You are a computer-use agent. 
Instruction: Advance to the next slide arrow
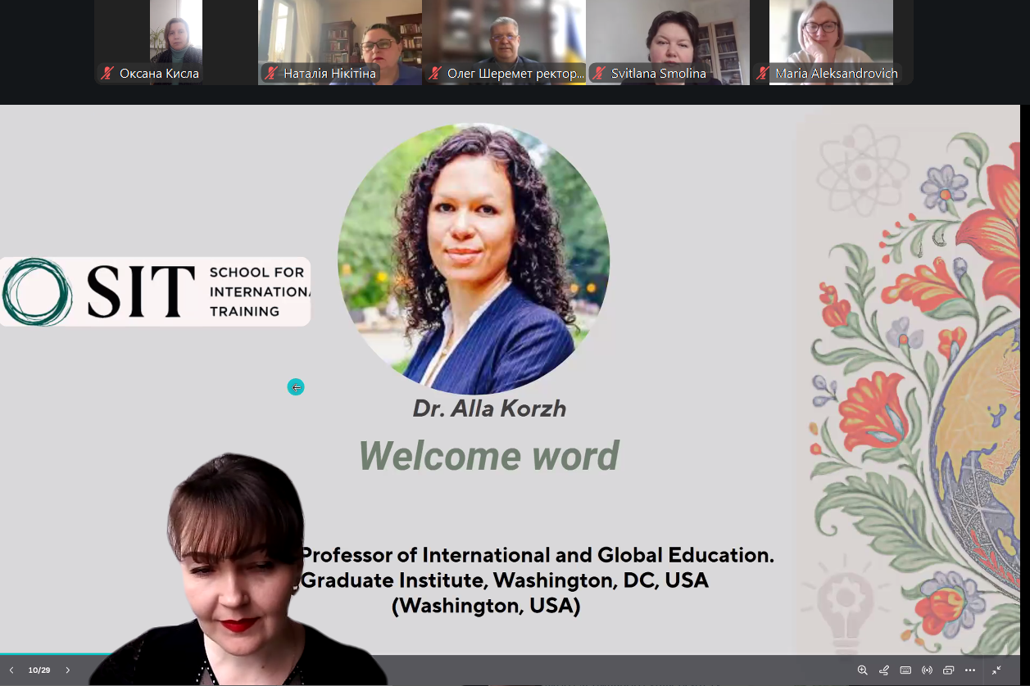click(x=68, y=670)
